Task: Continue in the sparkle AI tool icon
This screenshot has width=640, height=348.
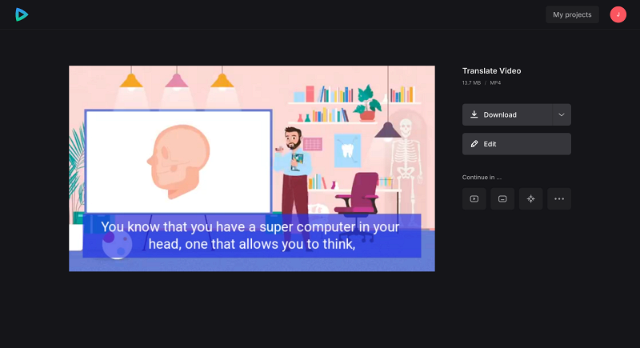Action: [530, 198]
